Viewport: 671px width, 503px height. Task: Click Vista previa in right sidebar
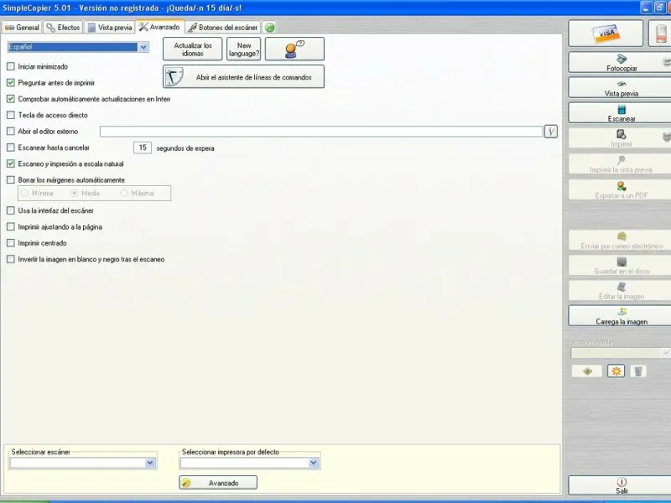click(622, 88)
